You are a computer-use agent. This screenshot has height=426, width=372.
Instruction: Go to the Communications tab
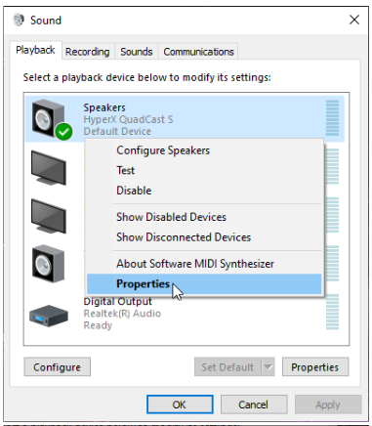(x=198, y=52)
